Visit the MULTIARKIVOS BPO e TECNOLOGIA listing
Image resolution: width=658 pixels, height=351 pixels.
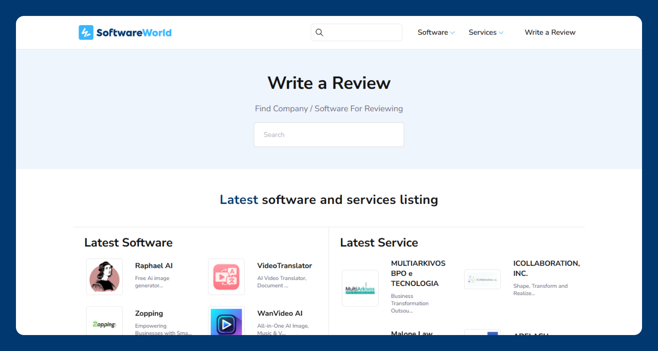[418, 273]
